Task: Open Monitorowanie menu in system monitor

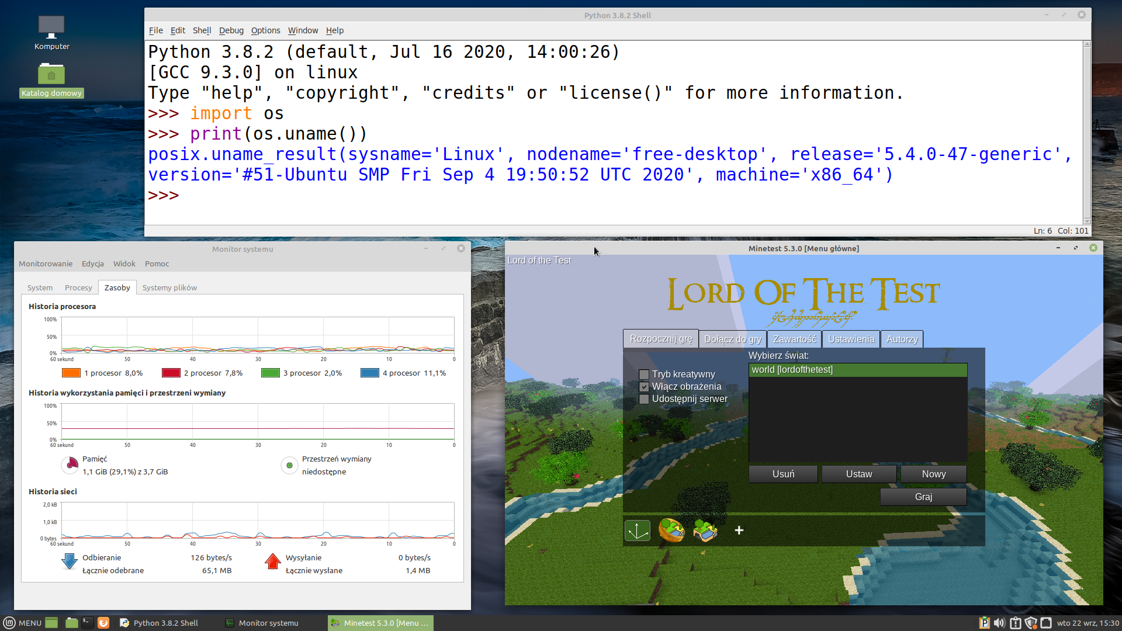Action: (46, 264)
